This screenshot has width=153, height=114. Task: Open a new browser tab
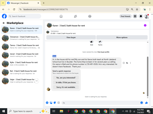coord(43,3)
